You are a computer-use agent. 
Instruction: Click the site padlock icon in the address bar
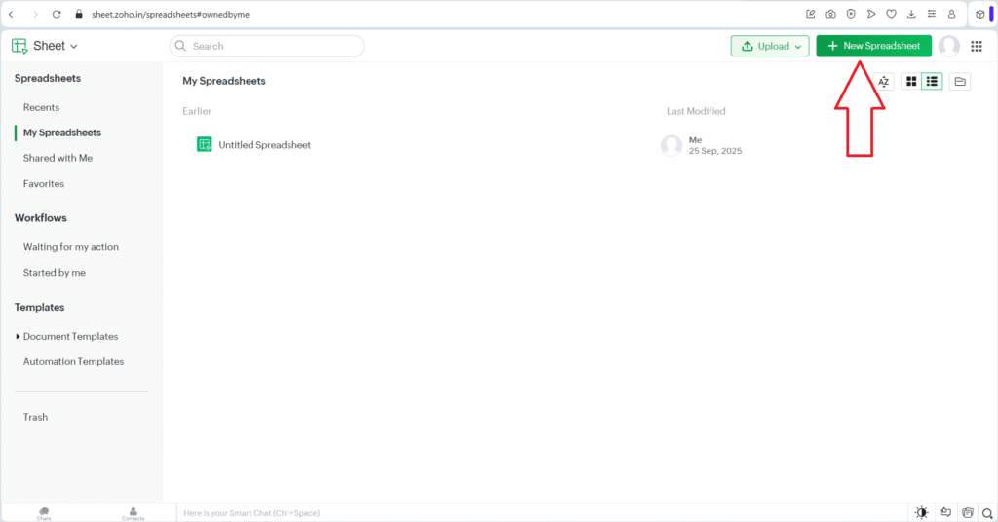79,14
